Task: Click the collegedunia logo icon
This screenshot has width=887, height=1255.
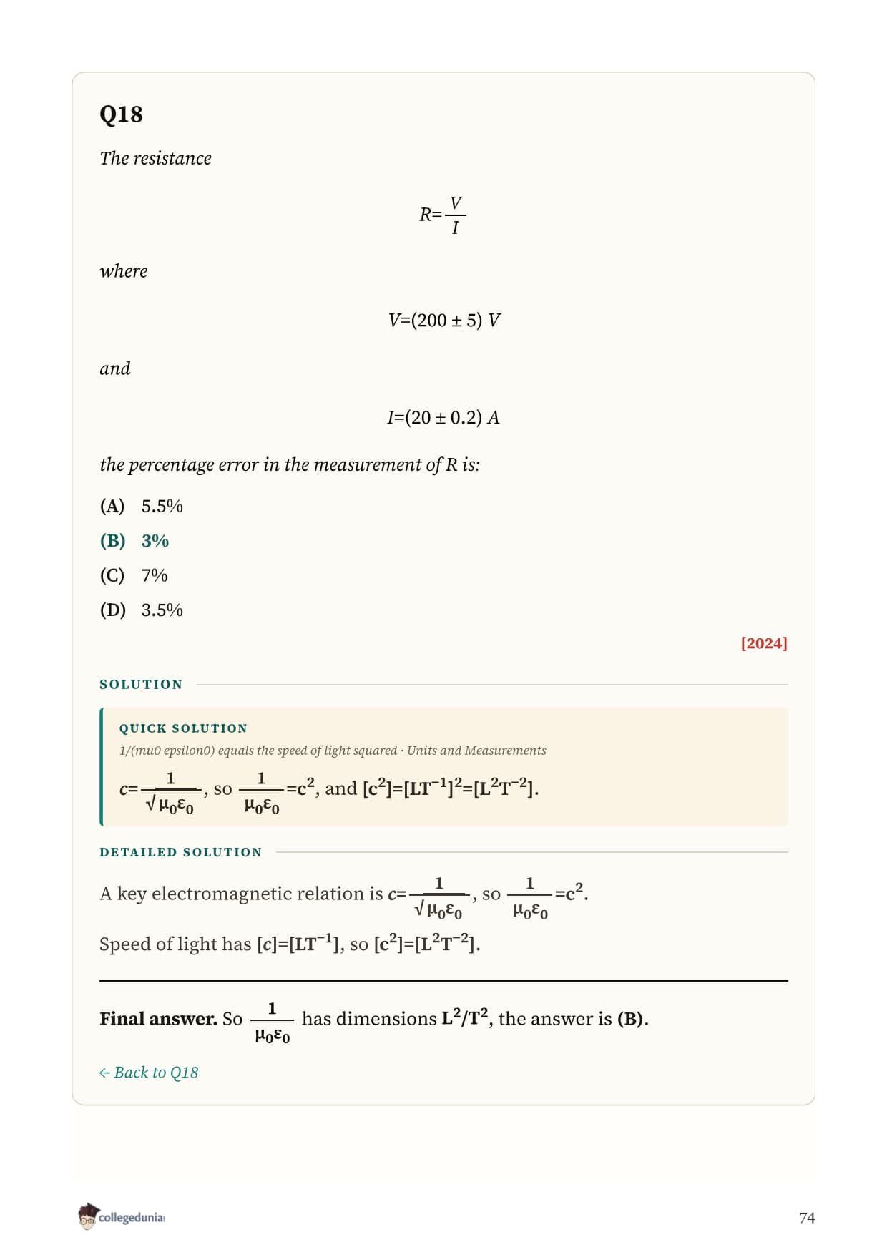Action: [88, 1216]
